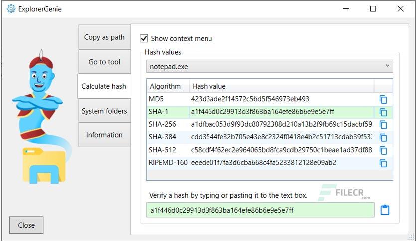The height and width of the screenshot is (241, 417).
Task: Select the Calculate hash tab
Action: click(104, 86)
